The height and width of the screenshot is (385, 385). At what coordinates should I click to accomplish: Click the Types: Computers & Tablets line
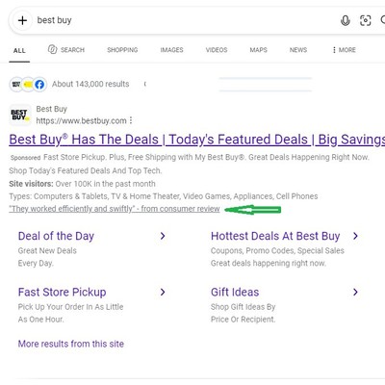pyautogui.click(x=164, y=196)
